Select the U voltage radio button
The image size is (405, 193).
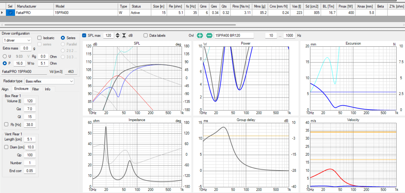click(x=5, y=56)
